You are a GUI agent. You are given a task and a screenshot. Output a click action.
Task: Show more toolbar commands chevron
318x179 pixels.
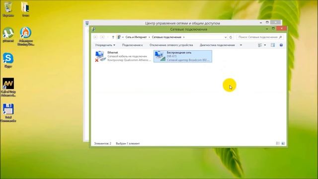241,45
